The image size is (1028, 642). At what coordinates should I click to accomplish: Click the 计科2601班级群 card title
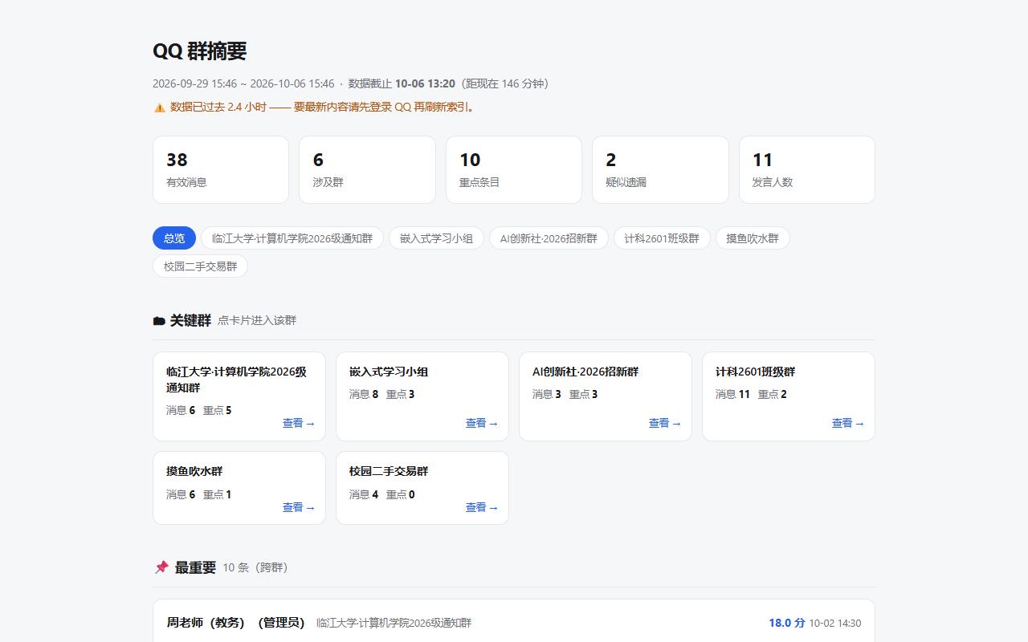click(x=755, y=372)
